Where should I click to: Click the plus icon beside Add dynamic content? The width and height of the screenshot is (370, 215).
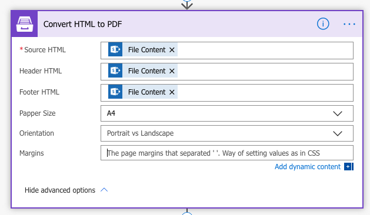(x=348, y=166)
